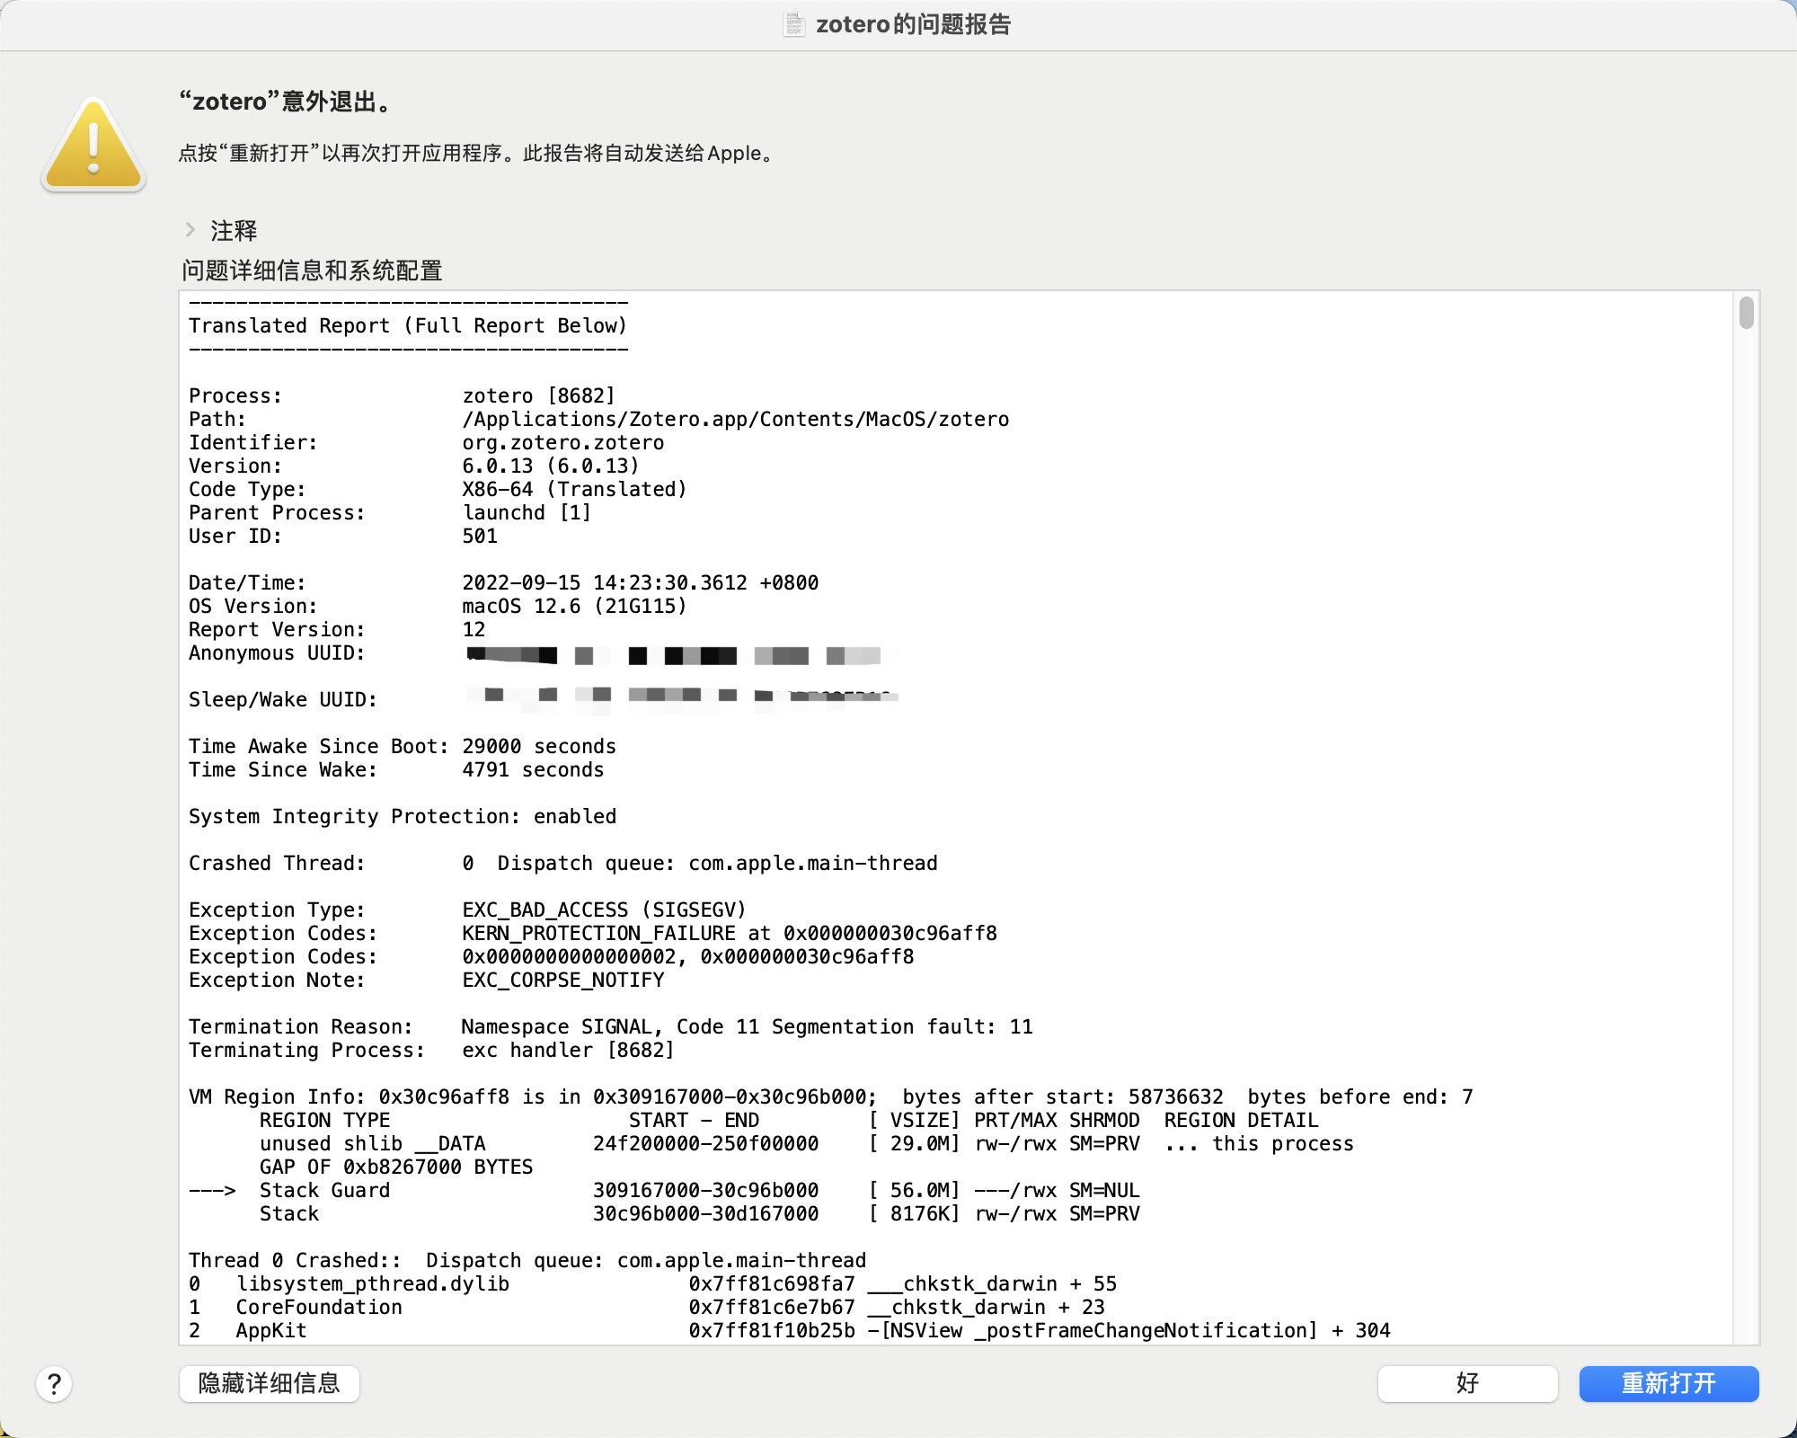1797x1438 pixels.
Task: Click the 0x0000000000000002 exception codes line
Action: tap(688, 956)
